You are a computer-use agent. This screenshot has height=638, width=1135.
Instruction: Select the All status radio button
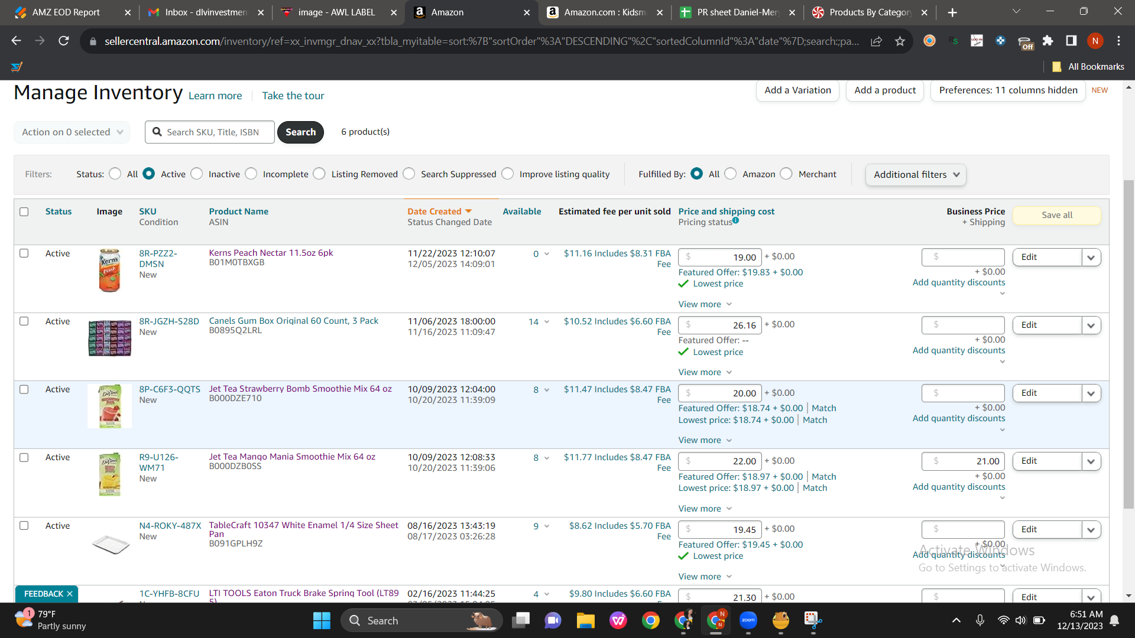[115, 174]
